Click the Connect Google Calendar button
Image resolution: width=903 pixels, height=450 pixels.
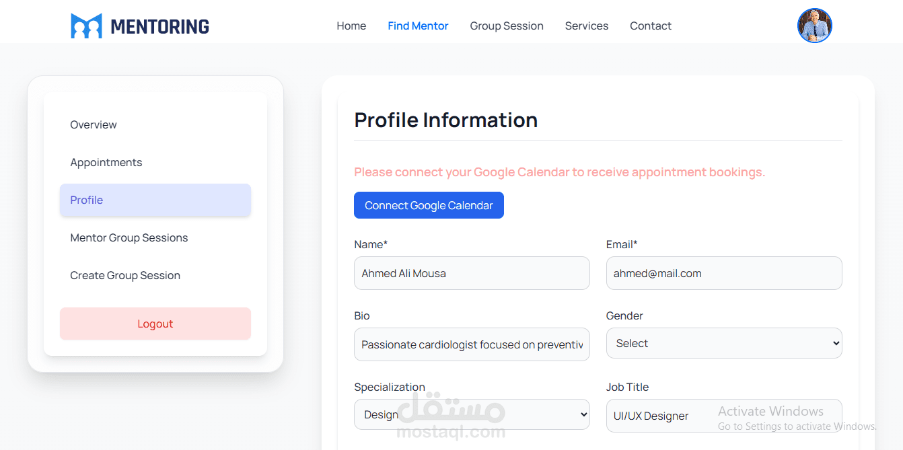pos(429,205)
